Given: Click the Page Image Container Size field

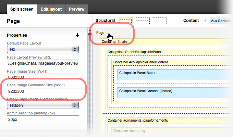Looking at the screenshot, I should point(43,91).
